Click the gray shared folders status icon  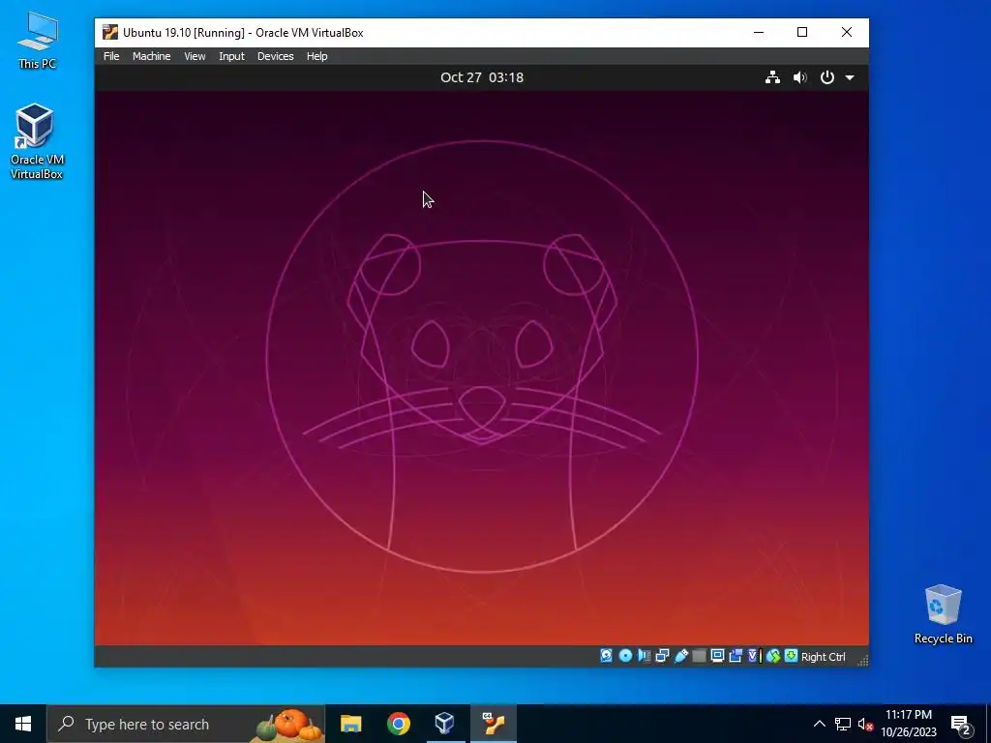(699, 656)
